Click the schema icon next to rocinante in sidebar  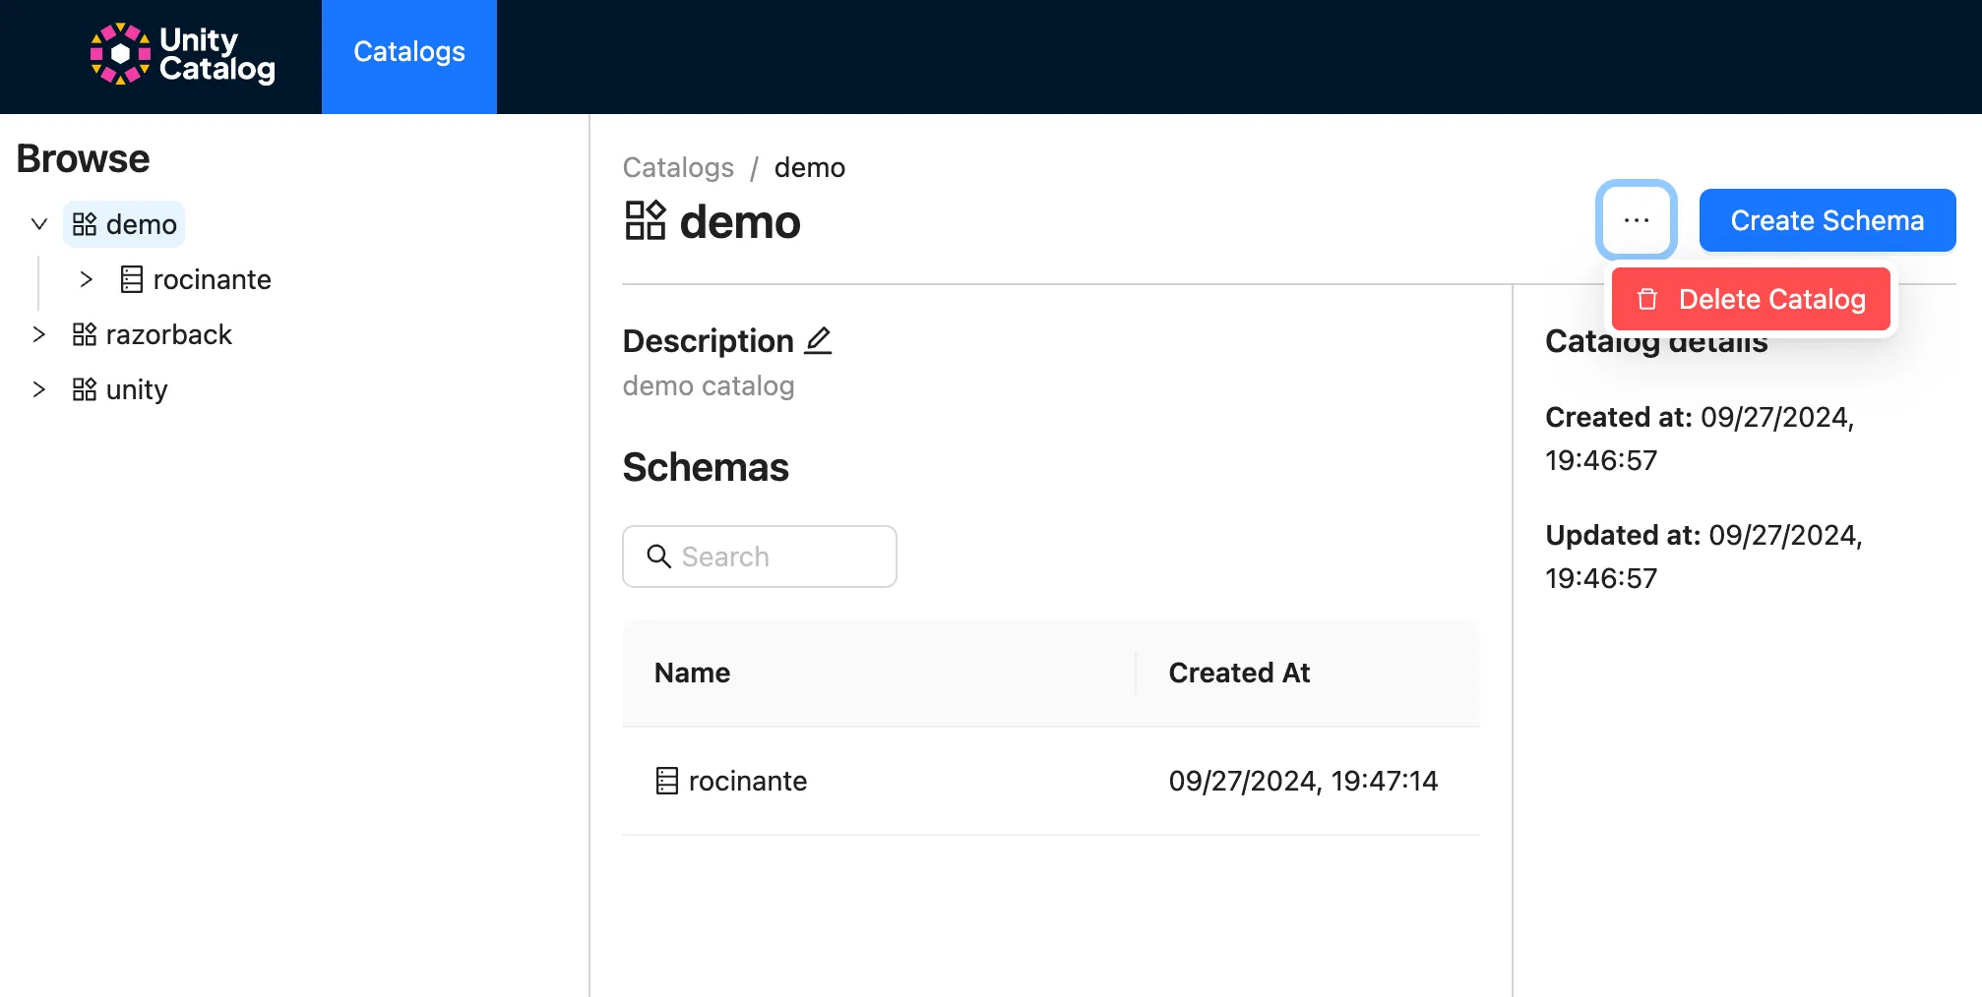coord(131,279)
